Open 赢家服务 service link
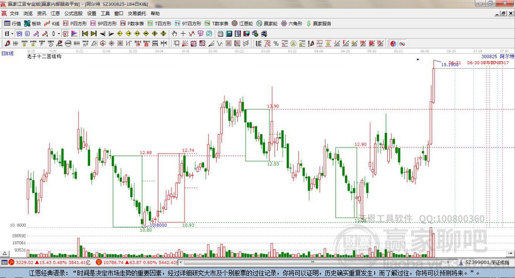This screenshot has height=278, width=515. 319,23
